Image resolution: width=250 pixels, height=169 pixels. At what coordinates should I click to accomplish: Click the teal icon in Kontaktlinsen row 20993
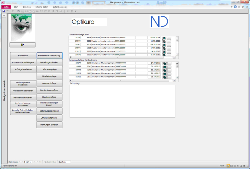(164, 71)
